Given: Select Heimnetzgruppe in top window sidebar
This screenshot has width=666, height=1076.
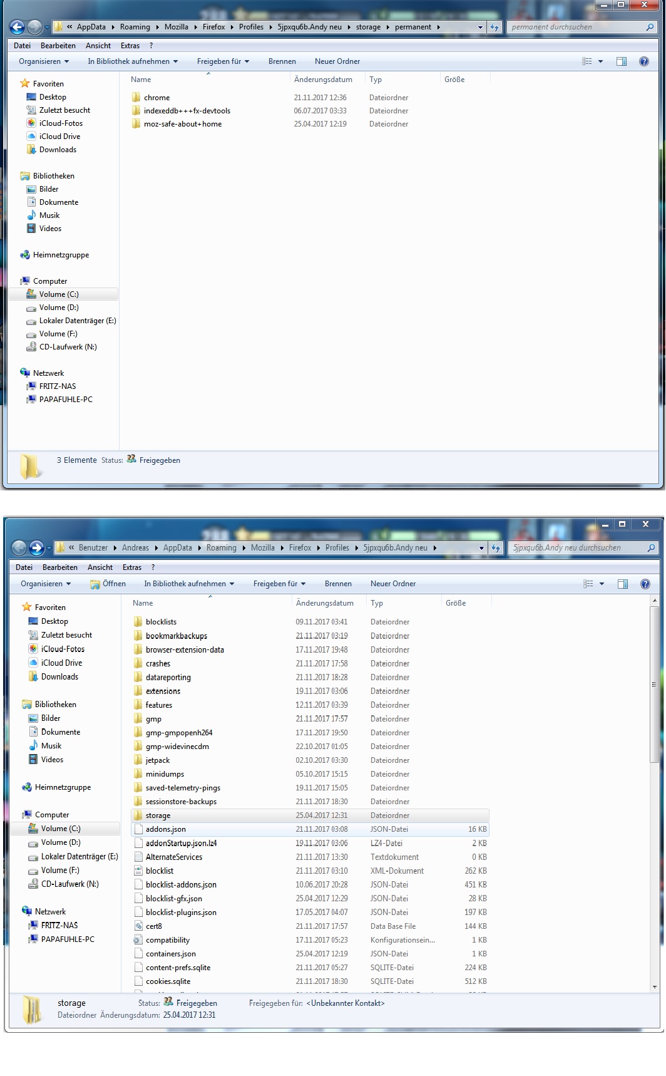Looking at the screenshot, I should pos(61,255).
